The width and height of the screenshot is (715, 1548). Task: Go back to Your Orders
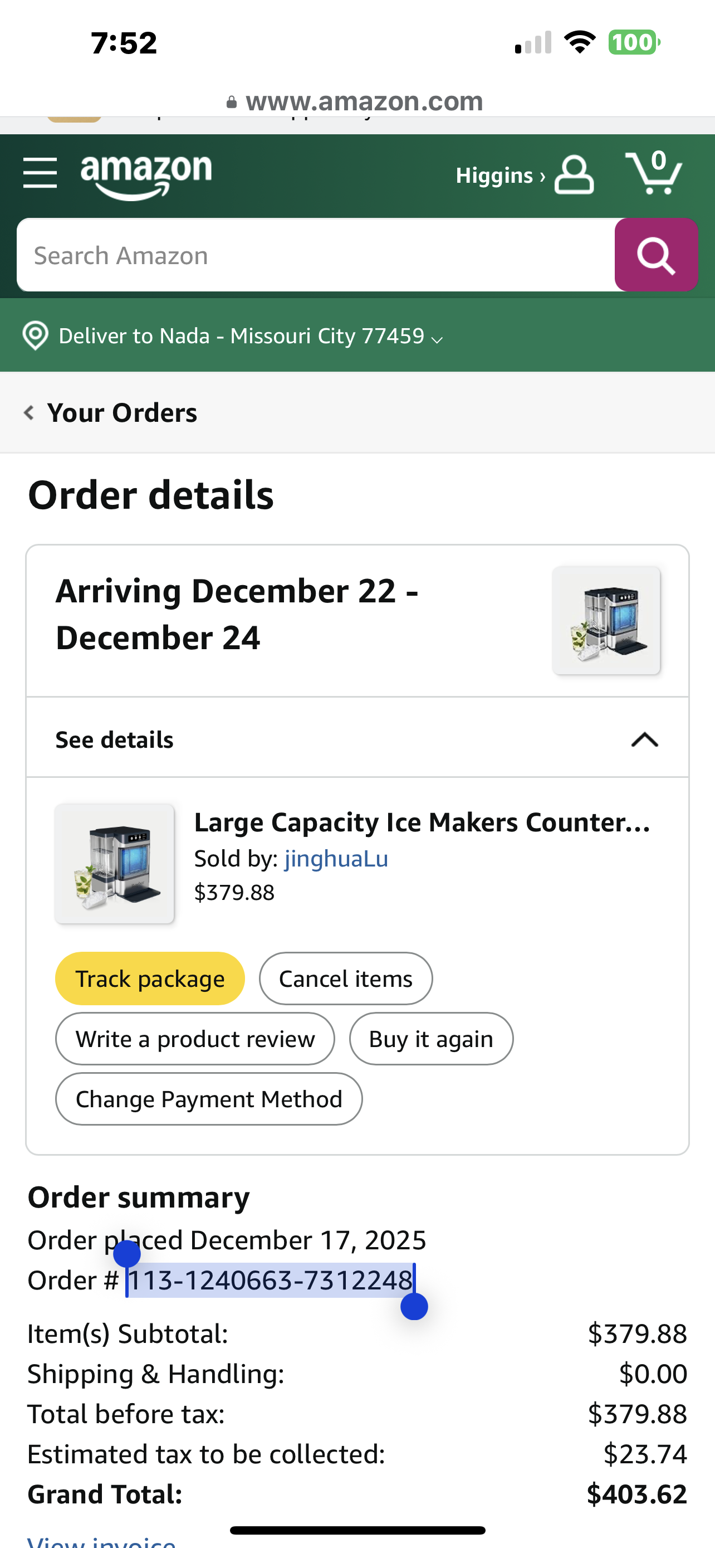point(122,413)
